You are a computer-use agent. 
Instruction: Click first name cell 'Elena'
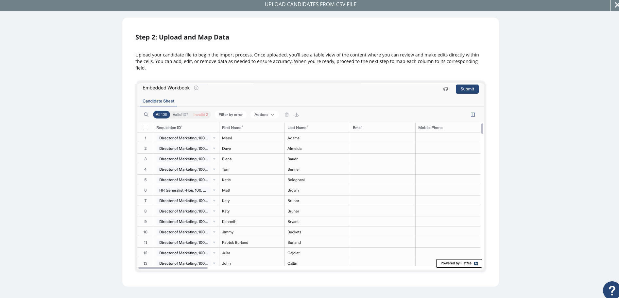(252, 159)
